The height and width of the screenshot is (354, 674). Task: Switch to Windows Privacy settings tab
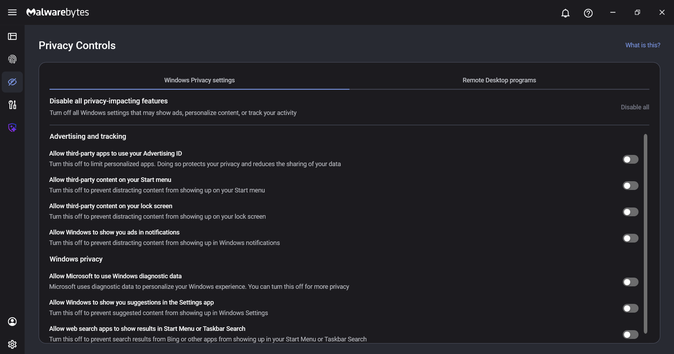pos(199,80)
